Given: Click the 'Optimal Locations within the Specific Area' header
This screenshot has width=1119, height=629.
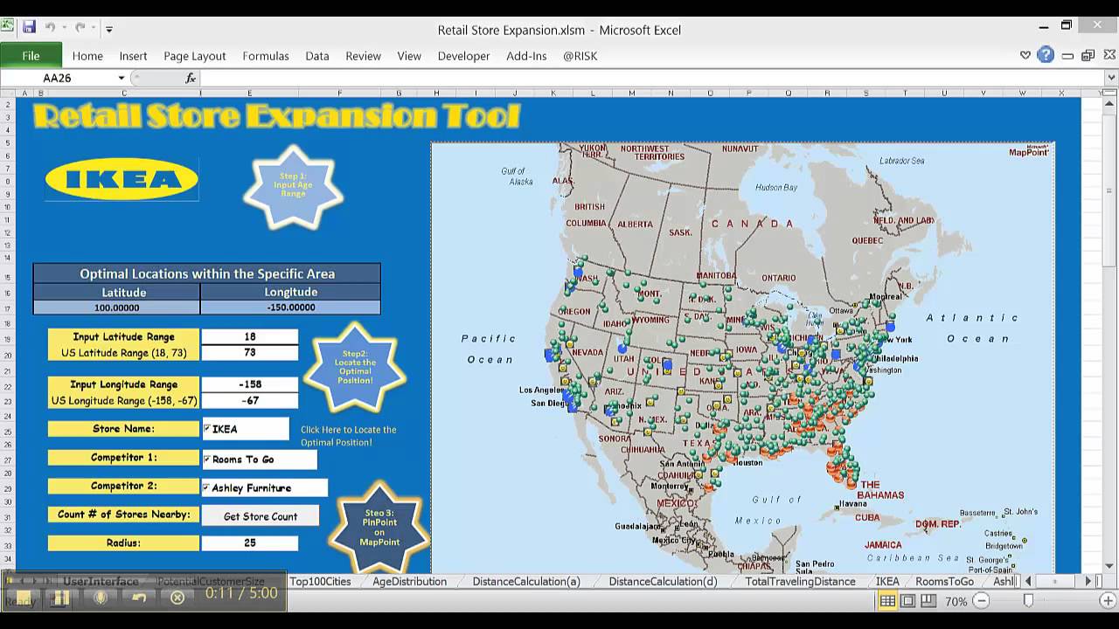Looking at the screenshot, I should coord(207,273).
